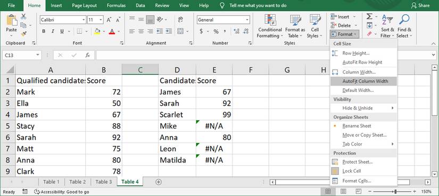Choose AutoFit Column Width menu item
439x196 pixels.
[363, 81]
